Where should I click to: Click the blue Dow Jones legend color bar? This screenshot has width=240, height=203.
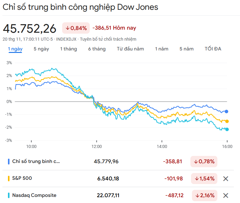[x=9, y=161]
